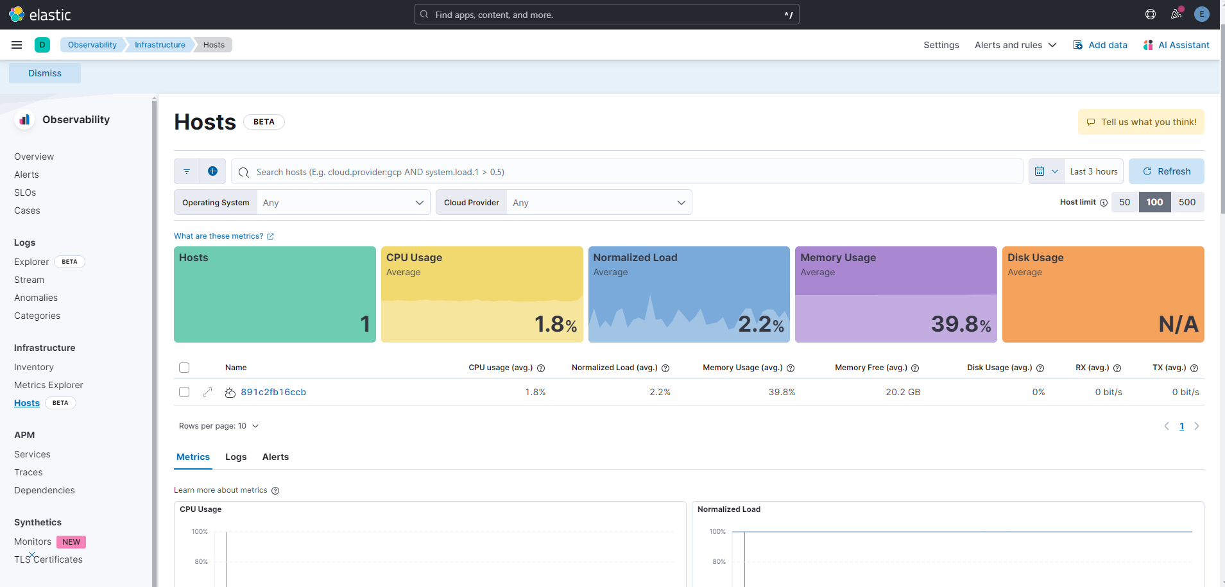Set host limit to 500
1225x587 pixels.
1186,202
